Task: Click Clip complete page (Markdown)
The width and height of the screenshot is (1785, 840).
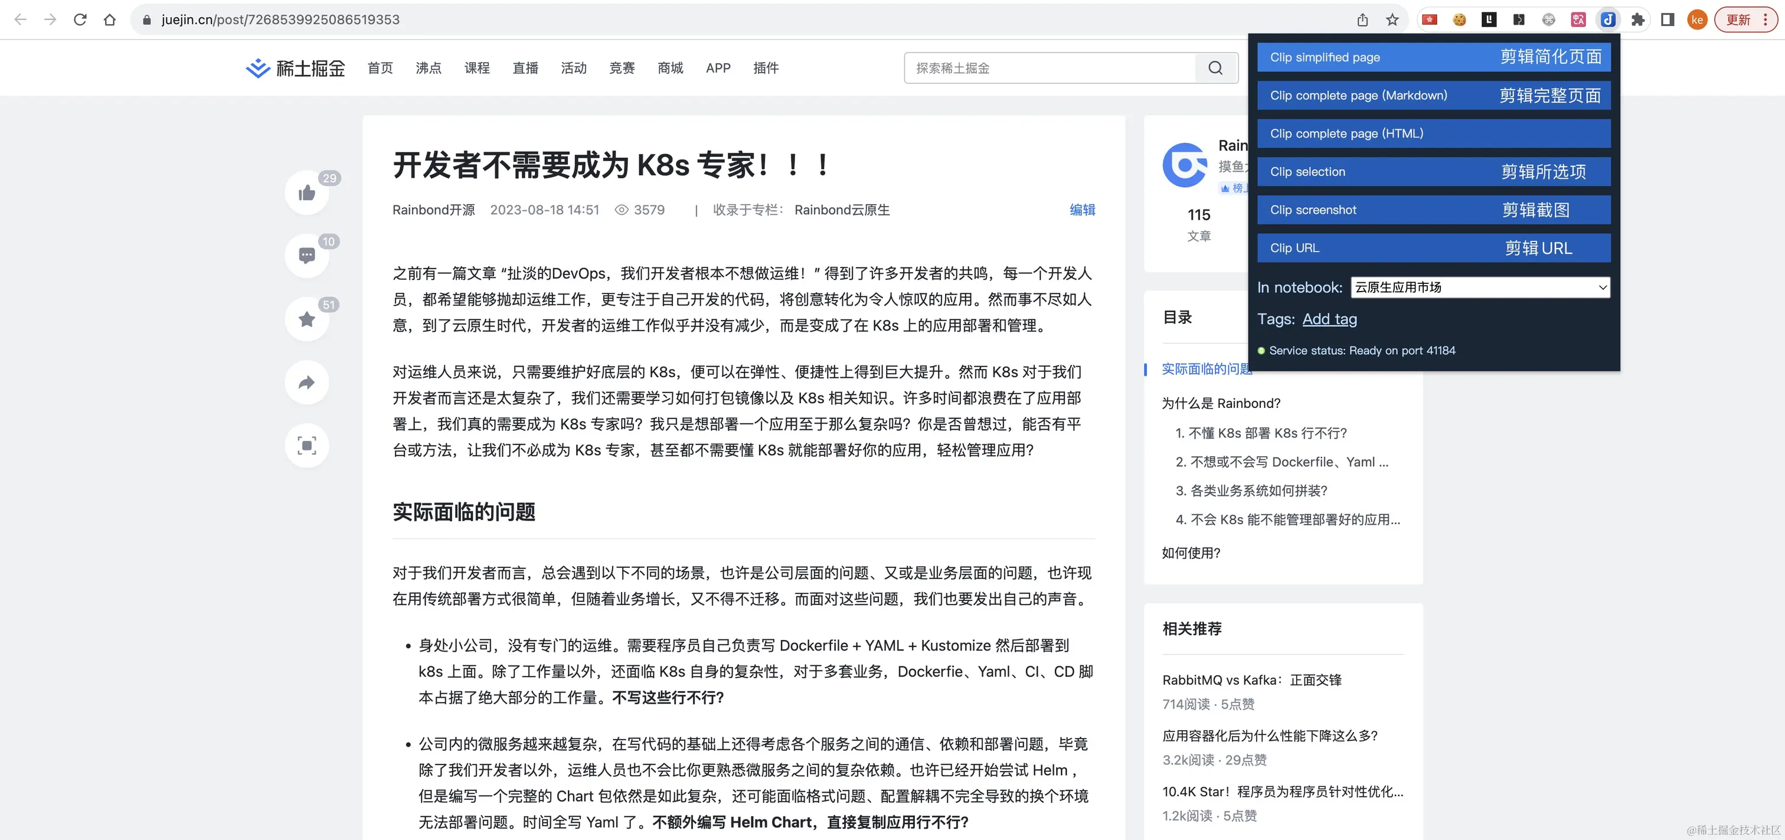Action: [1434, 95]
